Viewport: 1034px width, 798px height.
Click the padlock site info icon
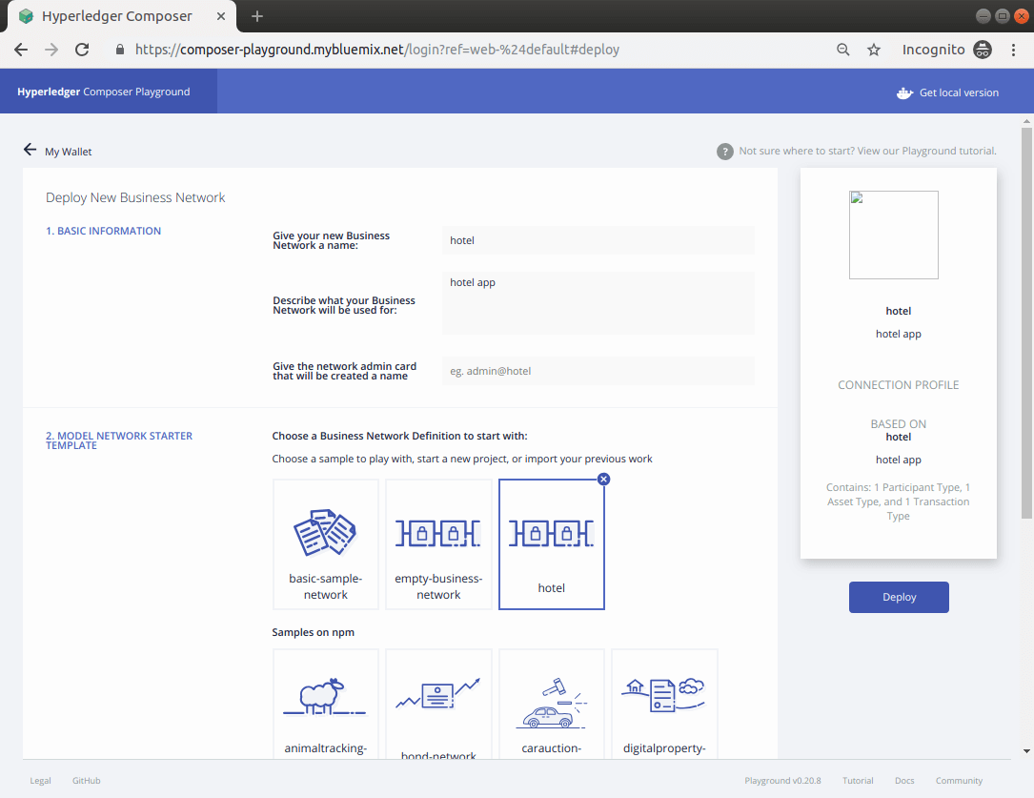pos(119,50)
